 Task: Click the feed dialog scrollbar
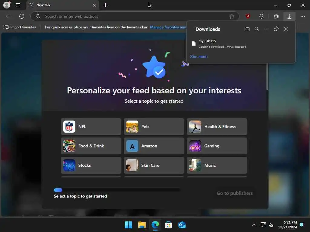(x=267, y=76)
